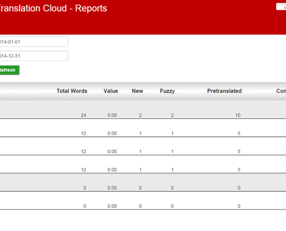Image resolution: width=286 pixels, height=231 pixels.
Task: Click the end date field showing 014-12-31
Action: pyautogui.click(x=34, y=56)
